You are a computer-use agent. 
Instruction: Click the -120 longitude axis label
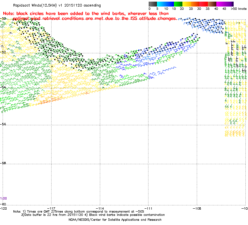[x=3, y=209]
